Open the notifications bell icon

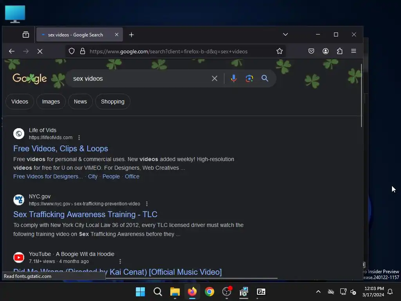[390, 292]
